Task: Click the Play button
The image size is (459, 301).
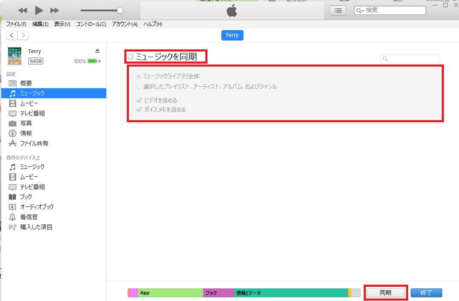Action: tap(39, 10)
